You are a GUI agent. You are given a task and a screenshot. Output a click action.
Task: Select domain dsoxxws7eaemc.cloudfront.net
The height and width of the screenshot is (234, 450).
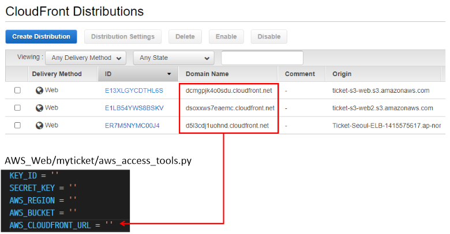(x=230, y=108)
